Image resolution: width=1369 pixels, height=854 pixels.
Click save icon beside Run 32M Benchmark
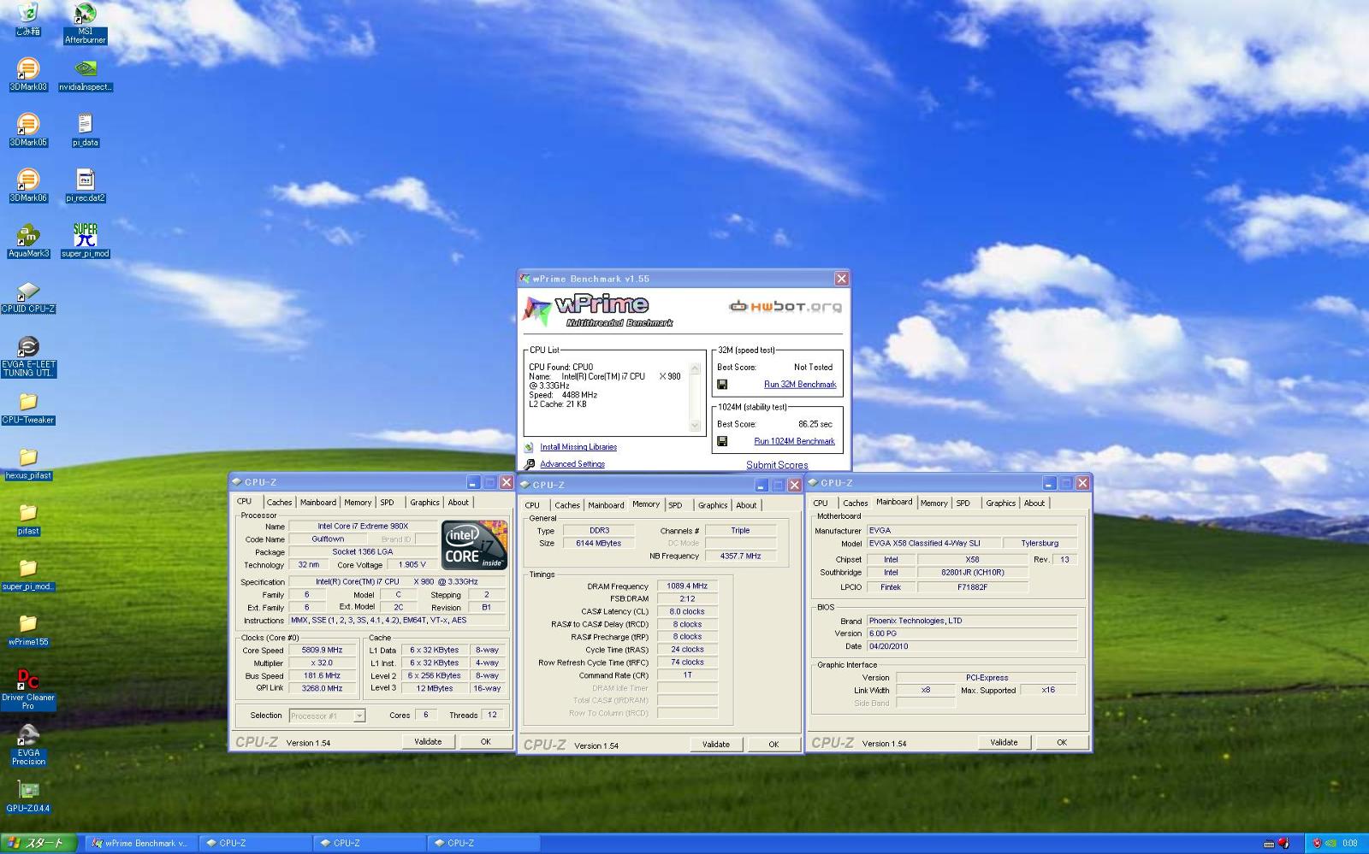pos(722,385)
